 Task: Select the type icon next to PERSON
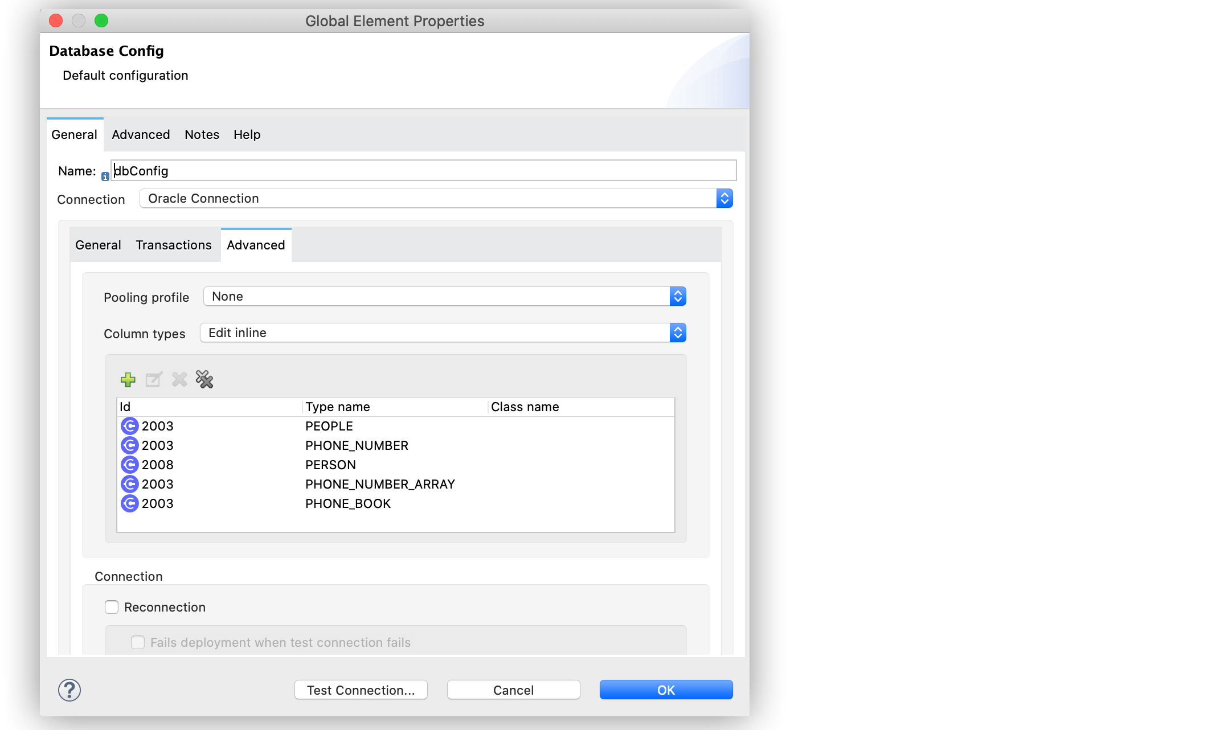click(130, 465)
